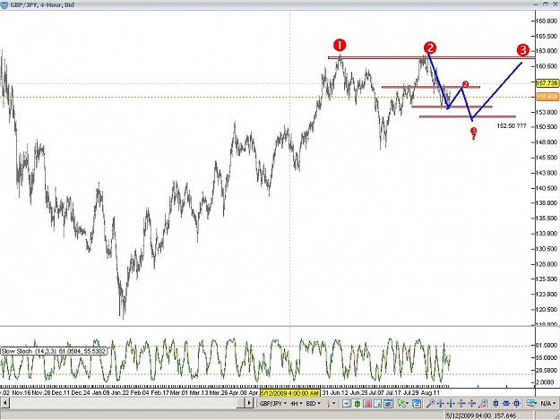The height and width of the screenshot is (420, 560).
Task: Click the middle blue box scale icon
Action: tap(506, 404)
